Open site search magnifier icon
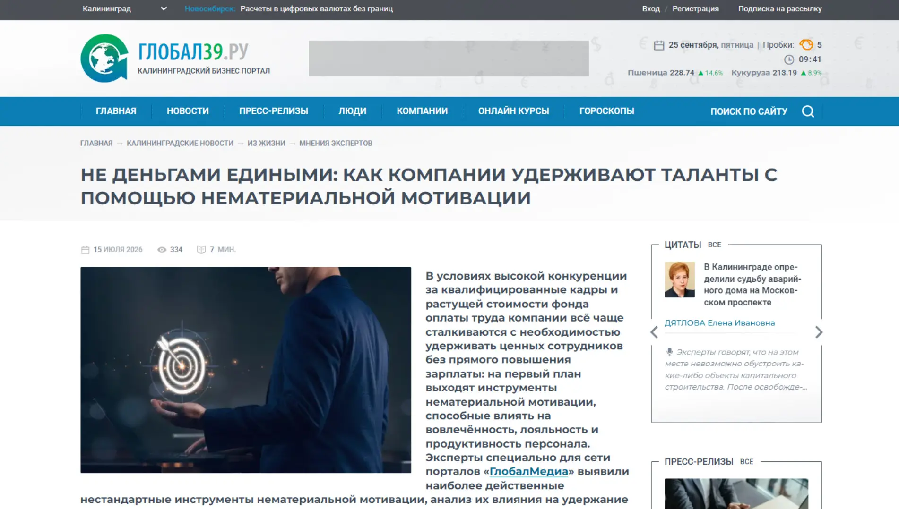 (x=808, y=111)
